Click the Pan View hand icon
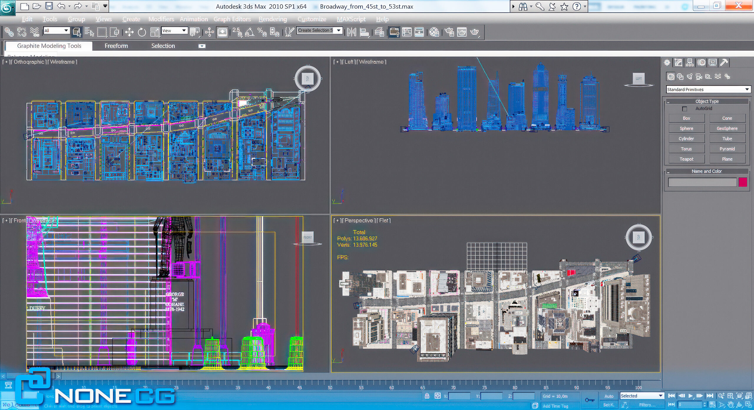The width and height of the screenshot is (754, 410). (x=730, y=405)
